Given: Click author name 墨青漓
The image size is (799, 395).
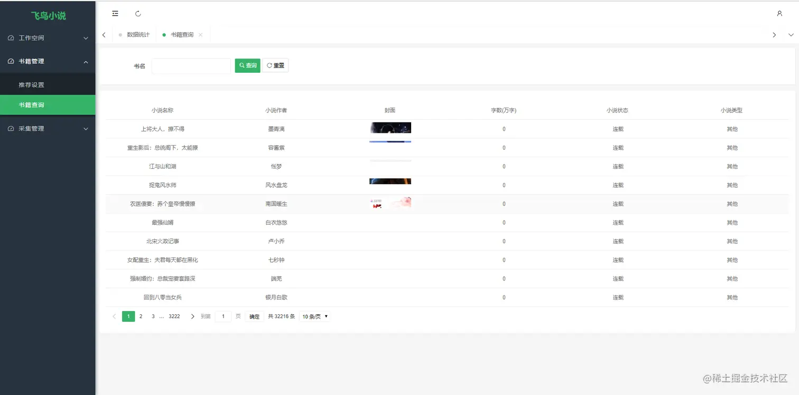Looking at the screenshot, I should tap(276, 129).
